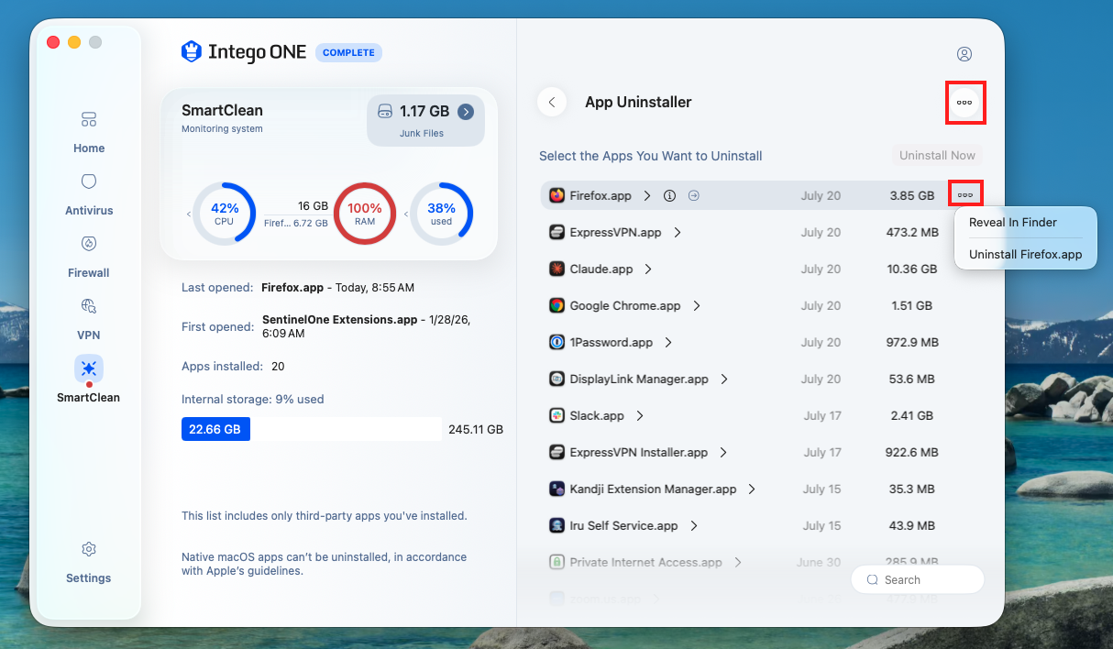Click the 3.85 GB Firefox size
The height and width of the screenshot is (649, 1113).
[x=912, y=195]
